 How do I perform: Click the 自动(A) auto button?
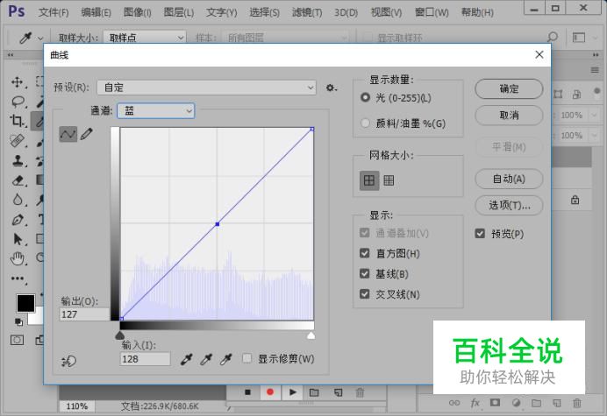coord(509,179)
